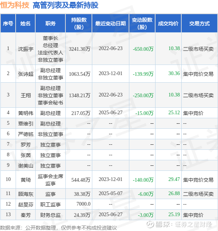
Task: Click shareholding value 3241.30万
Action: point(80,49)
